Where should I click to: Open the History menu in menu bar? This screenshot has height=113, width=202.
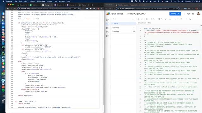coord(32,1)
